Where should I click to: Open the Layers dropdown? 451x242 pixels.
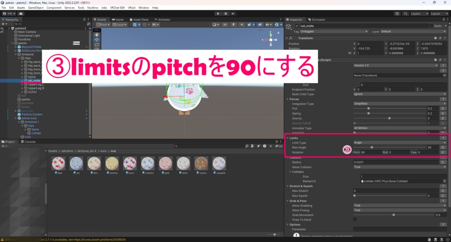419,14
